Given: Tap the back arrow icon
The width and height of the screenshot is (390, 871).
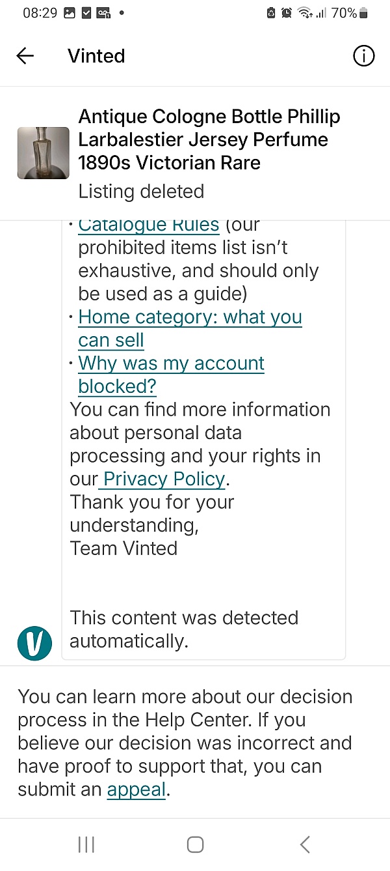Looking at the screenshot, I should [25, 56].
